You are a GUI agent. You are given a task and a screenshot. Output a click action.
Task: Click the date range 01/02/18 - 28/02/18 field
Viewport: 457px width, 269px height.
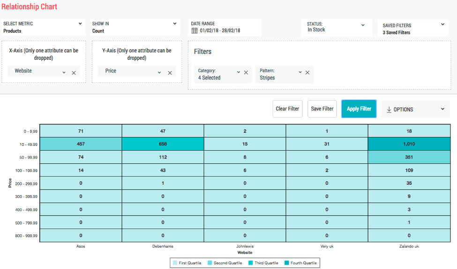(220, 31)
